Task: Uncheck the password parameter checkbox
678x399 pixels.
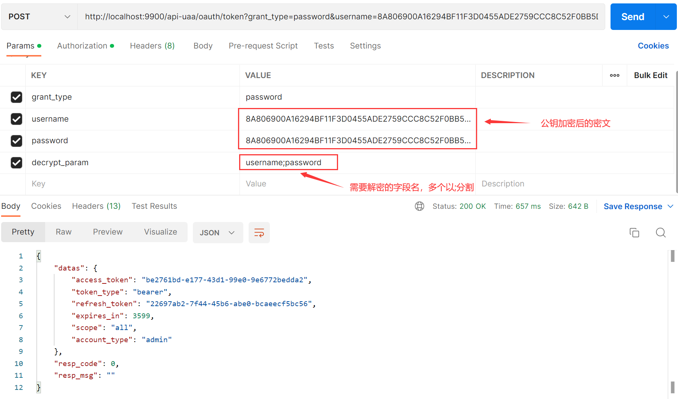Action: pos(16,141)
